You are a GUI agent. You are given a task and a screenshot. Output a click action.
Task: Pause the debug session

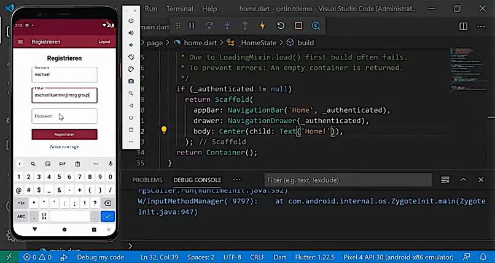tap(192, 26)
